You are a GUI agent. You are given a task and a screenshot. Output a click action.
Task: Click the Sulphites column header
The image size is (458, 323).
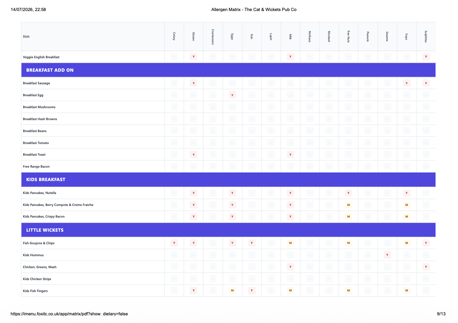[426, 36]
